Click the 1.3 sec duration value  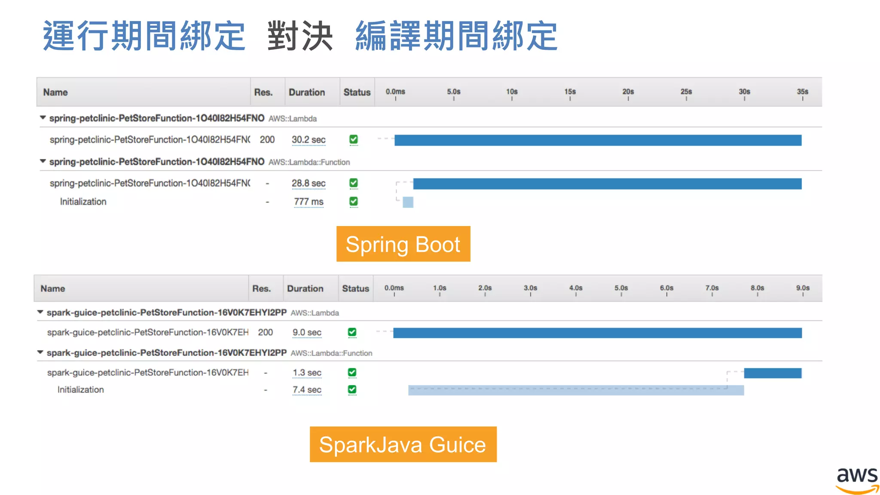point(307,373)
